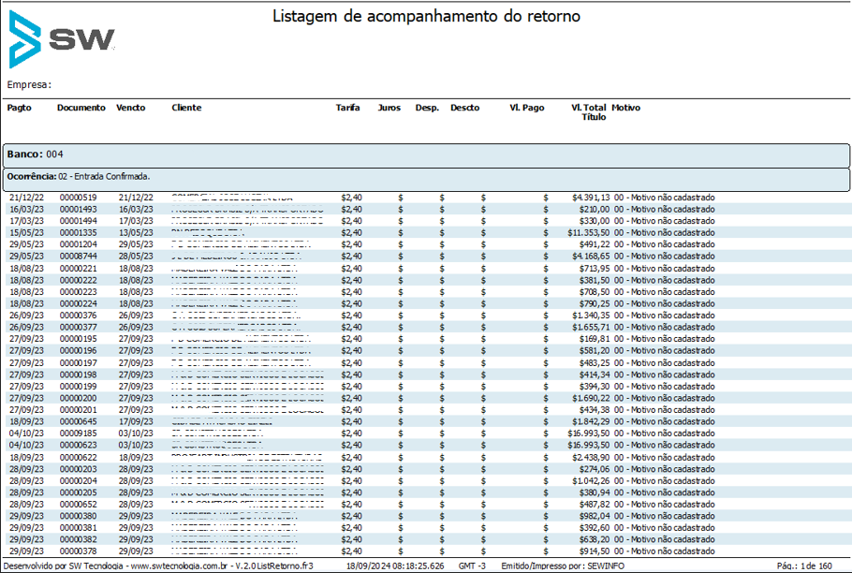
Task: Click the 'Empresa:' label
Action: coord(29,84)
